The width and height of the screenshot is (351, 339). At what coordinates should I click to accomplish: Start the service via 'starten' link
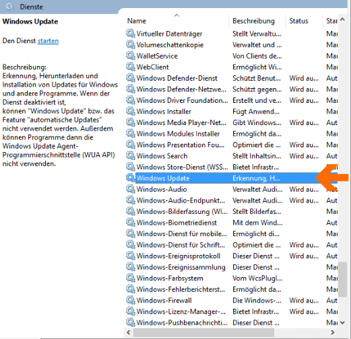(x=48, y=41)
